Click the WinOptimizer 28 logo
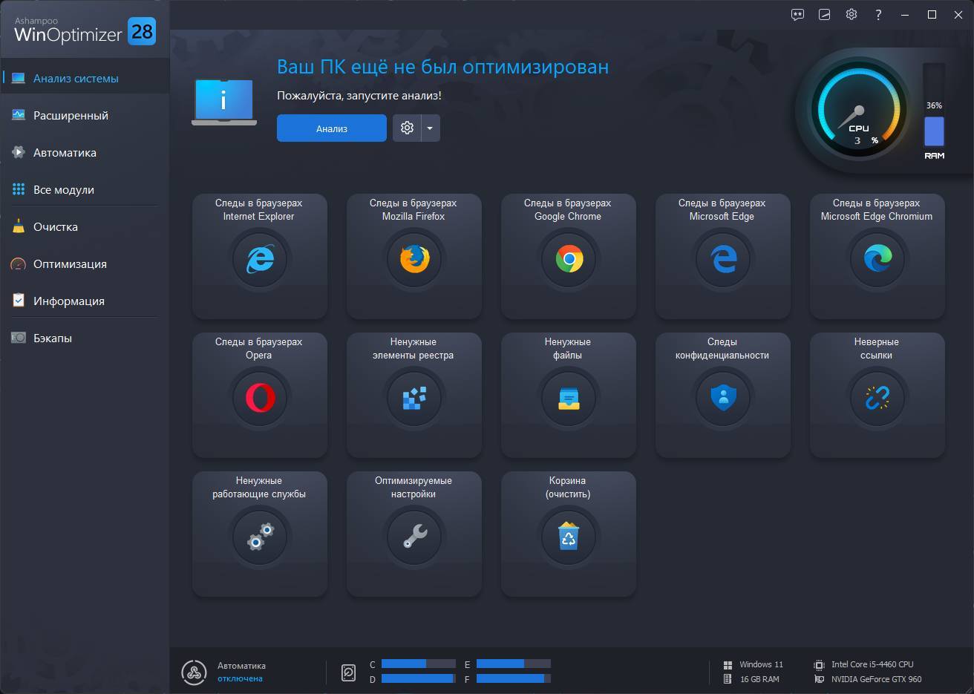 pos(85,30)
